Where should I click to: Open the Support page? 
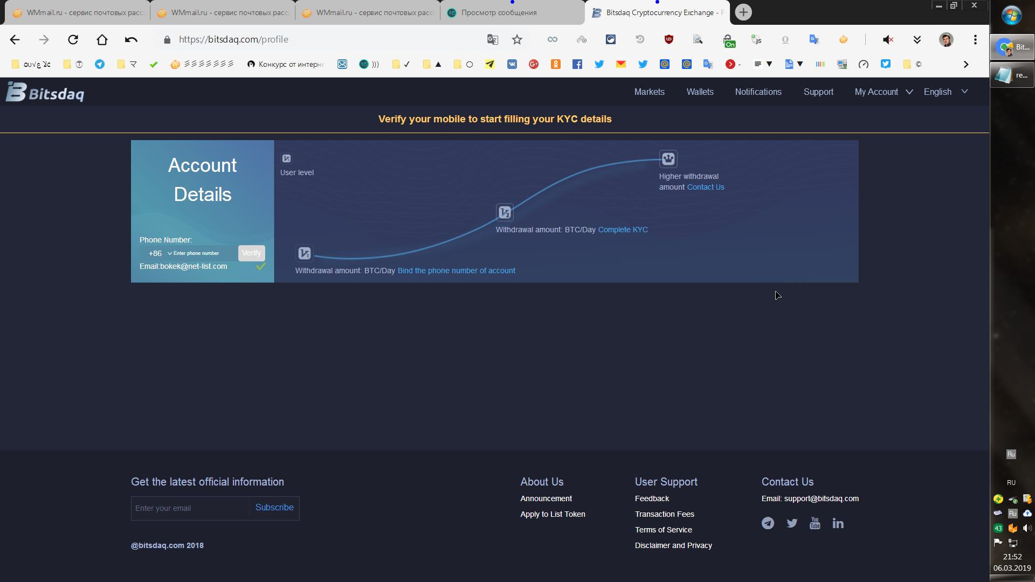click(818, 92)
